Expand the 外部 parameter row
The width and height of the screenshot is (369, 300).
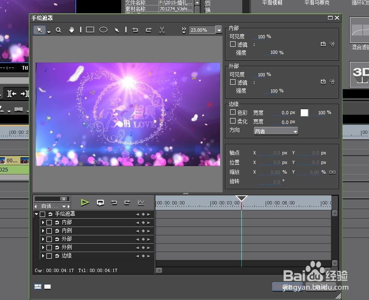pos(43,239)
